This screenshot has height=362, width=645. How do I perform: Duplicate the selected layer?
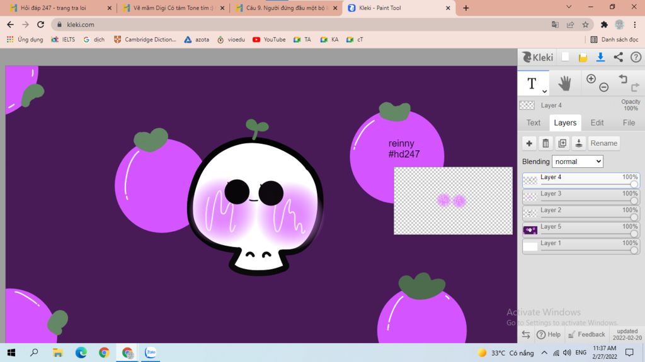(562, 143)
